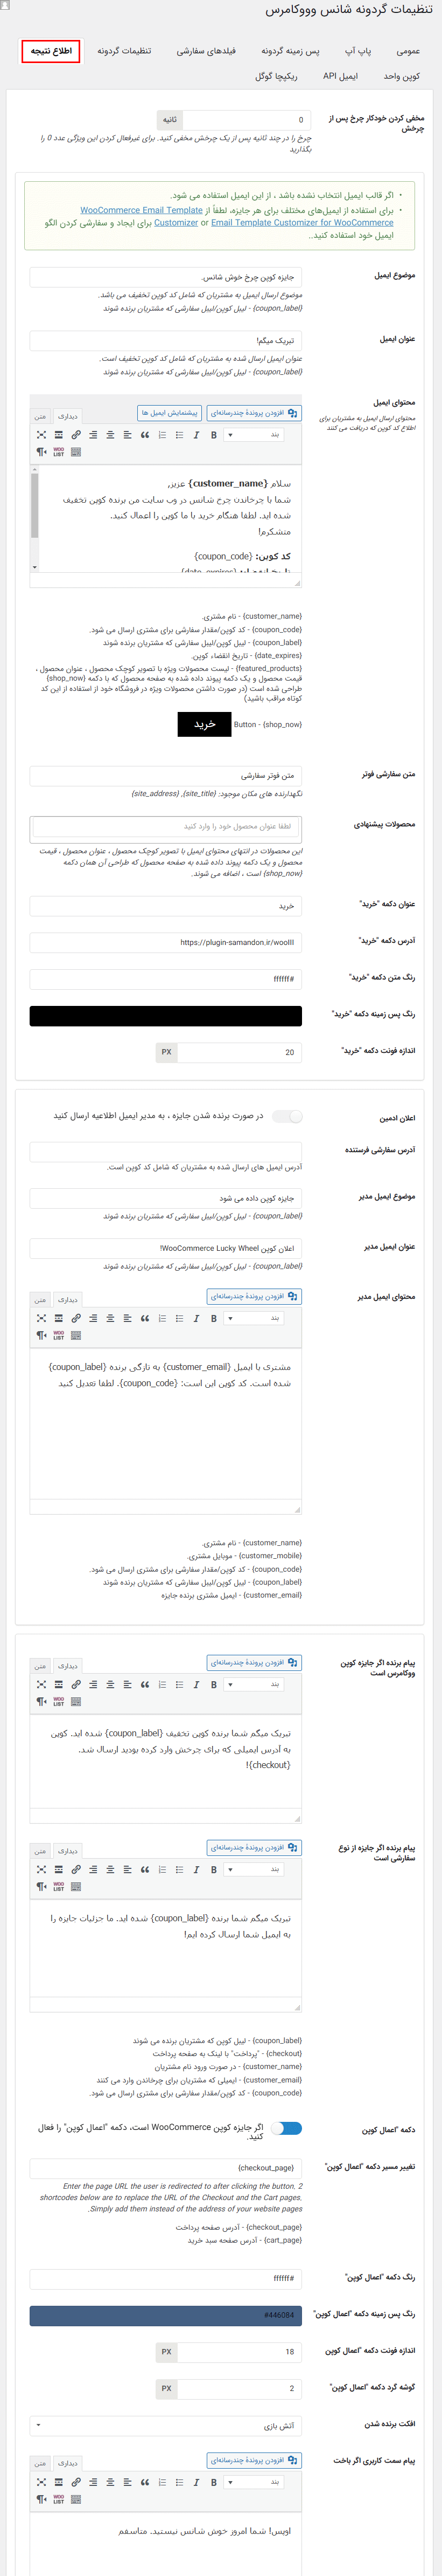Toggle bold in admin email content editor
The image size is (442, 2576).
214,1318
